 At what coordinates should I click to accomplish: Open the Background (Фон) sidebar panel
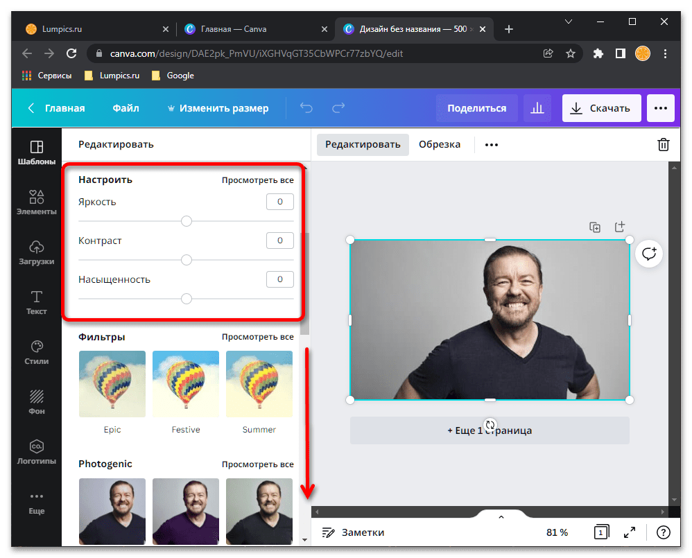pyautogui.click(x=37, y=402)
